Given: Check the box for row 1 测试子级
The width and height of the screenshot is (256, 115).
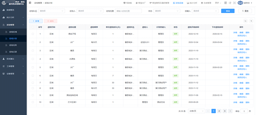Looking at the screenshot, I should coord(33,34).
